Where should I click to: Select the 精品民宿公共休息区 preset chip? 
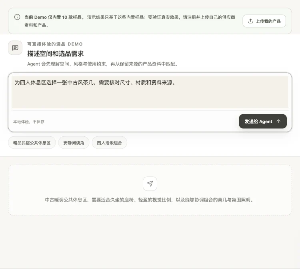point(32,143)
